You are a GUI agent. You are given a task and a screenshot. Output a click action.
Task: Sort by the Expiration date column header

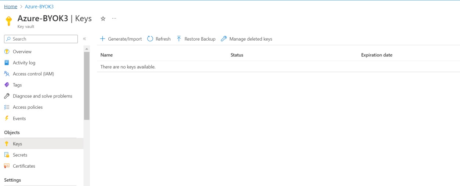tap(377, 55)
